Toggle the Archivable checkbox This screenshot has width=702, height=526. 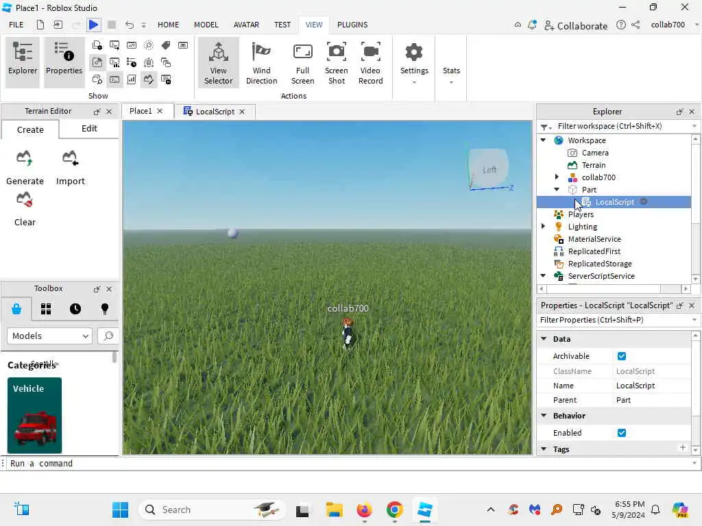pyautogui.click(x=621, y=356)
